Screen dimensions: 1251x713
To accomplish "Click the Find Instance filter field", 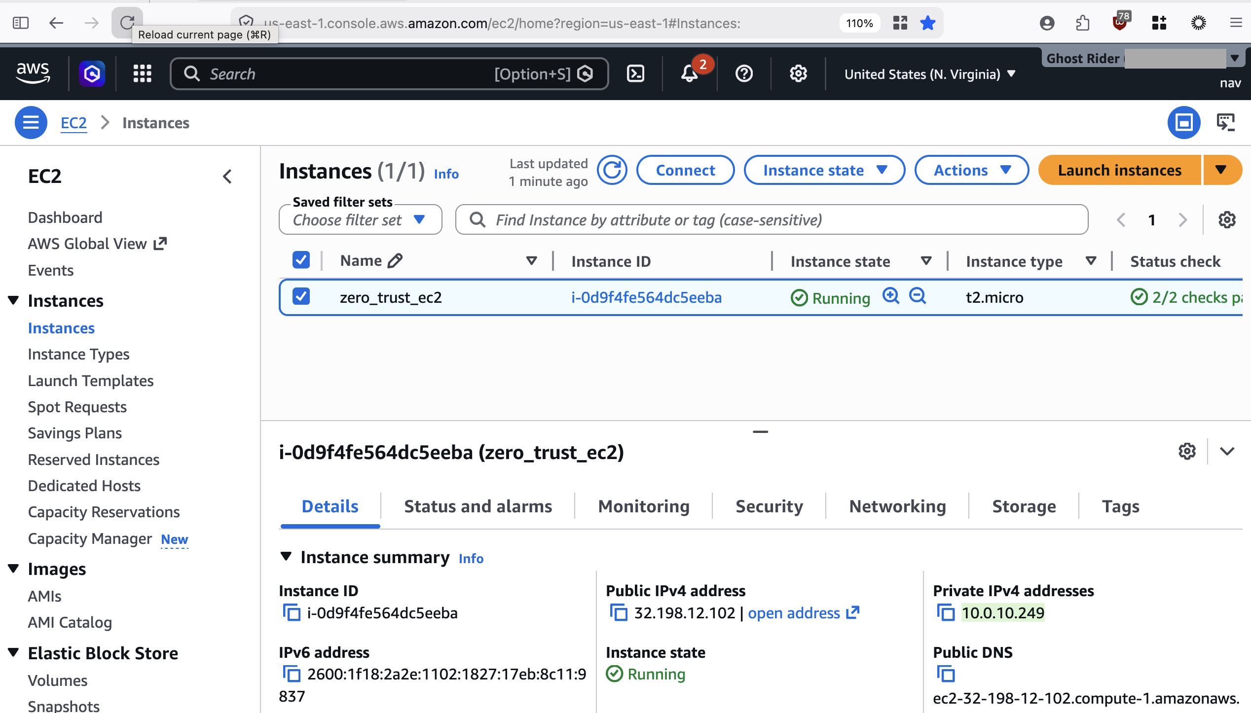I will click(x=772, y=220).
